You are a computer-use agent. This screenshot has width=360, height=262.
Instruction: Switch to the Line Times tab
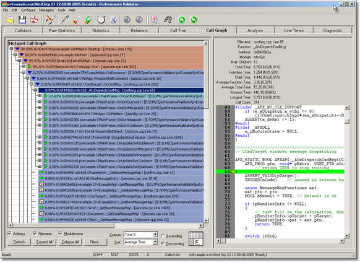[294, 30]
